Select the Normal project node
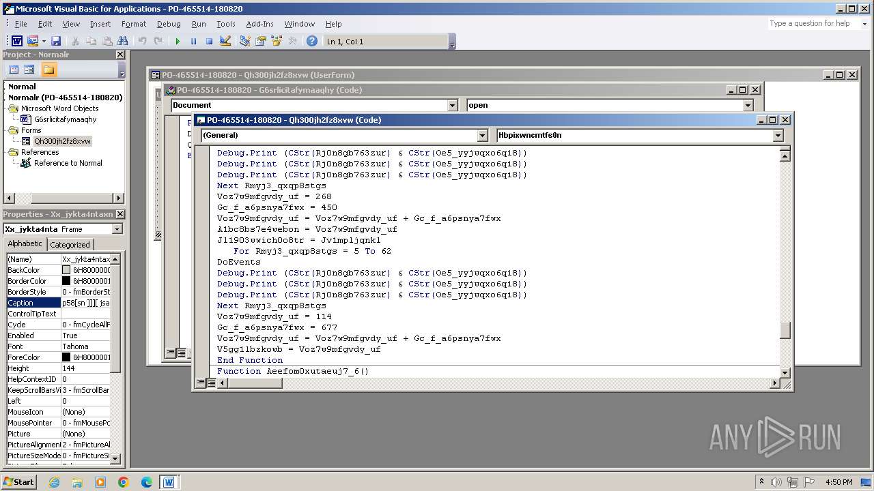The height and width of the screenshot is (491, 874). (x=22, y=87)
